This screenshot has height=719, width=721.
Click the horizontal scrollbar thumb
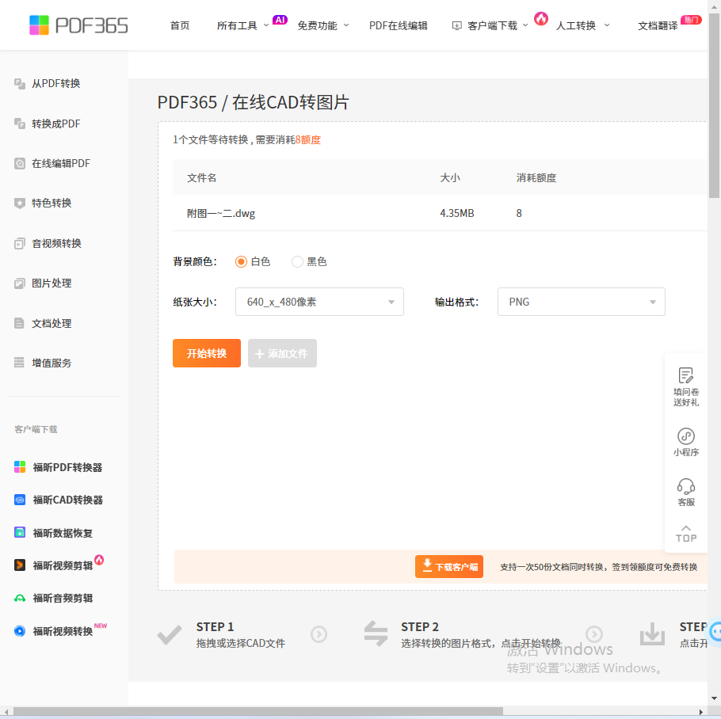coord(258,712)
